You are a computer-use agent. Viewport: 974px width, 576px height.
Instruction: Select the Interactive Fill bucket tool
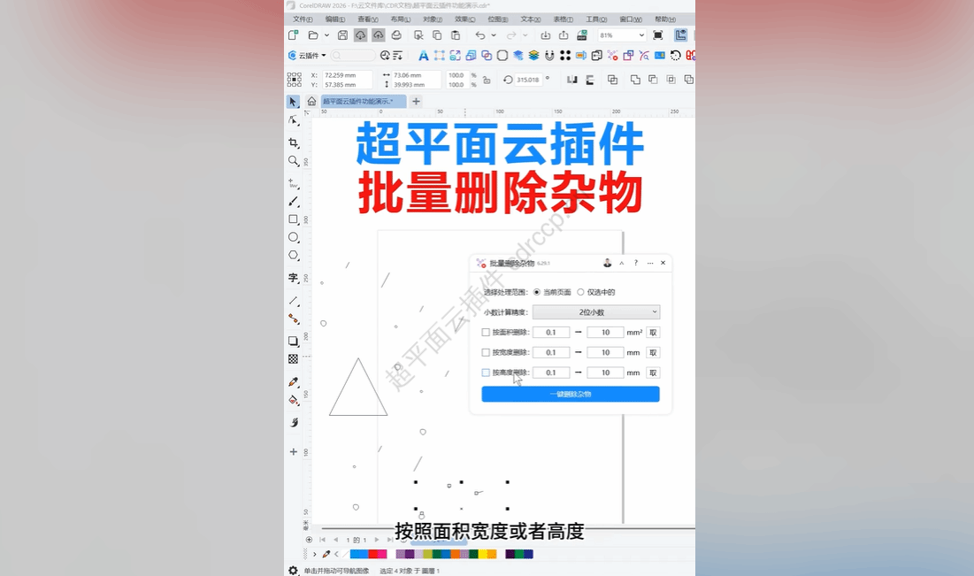point(293,400)
